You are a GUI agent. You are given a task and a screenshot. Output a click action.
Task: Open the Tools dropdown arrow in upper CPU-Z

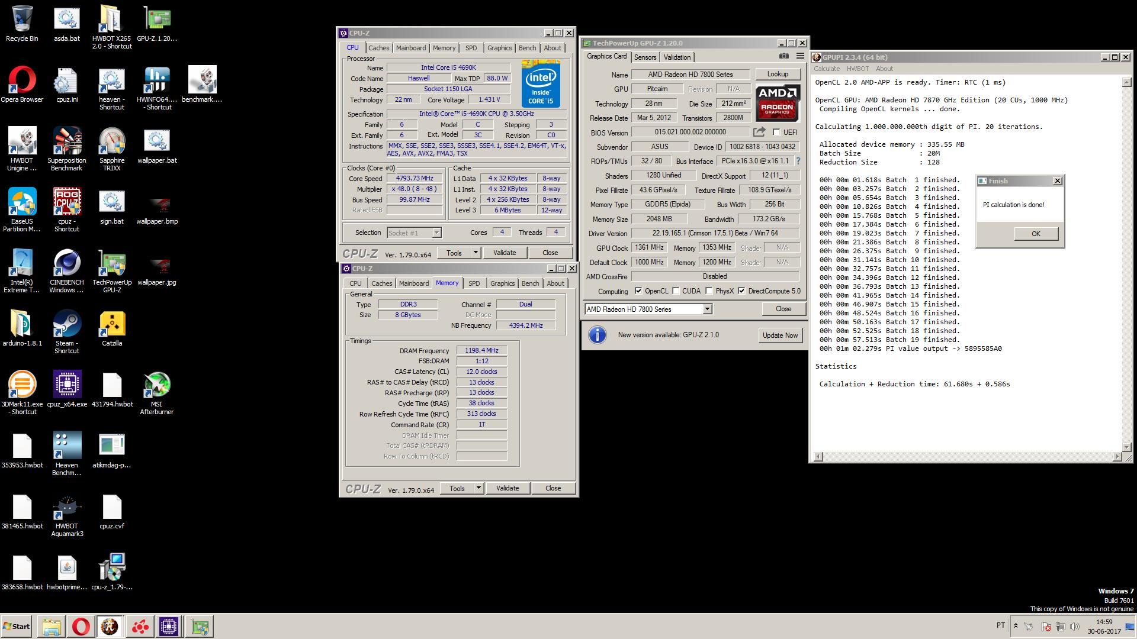[475, 253]
